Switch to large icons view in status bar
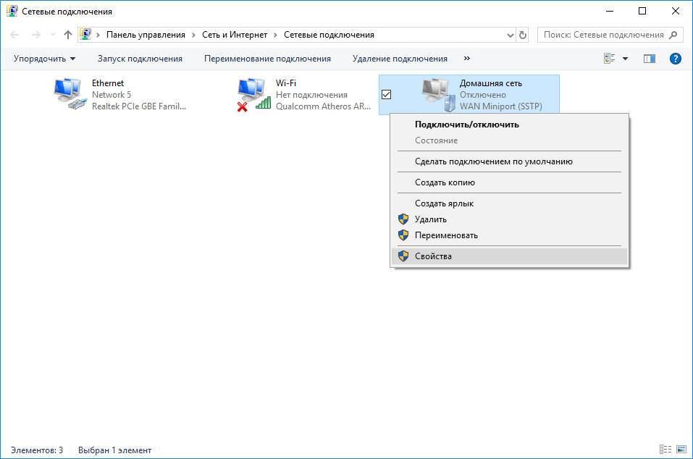693x459 pixels. [680, 450]
